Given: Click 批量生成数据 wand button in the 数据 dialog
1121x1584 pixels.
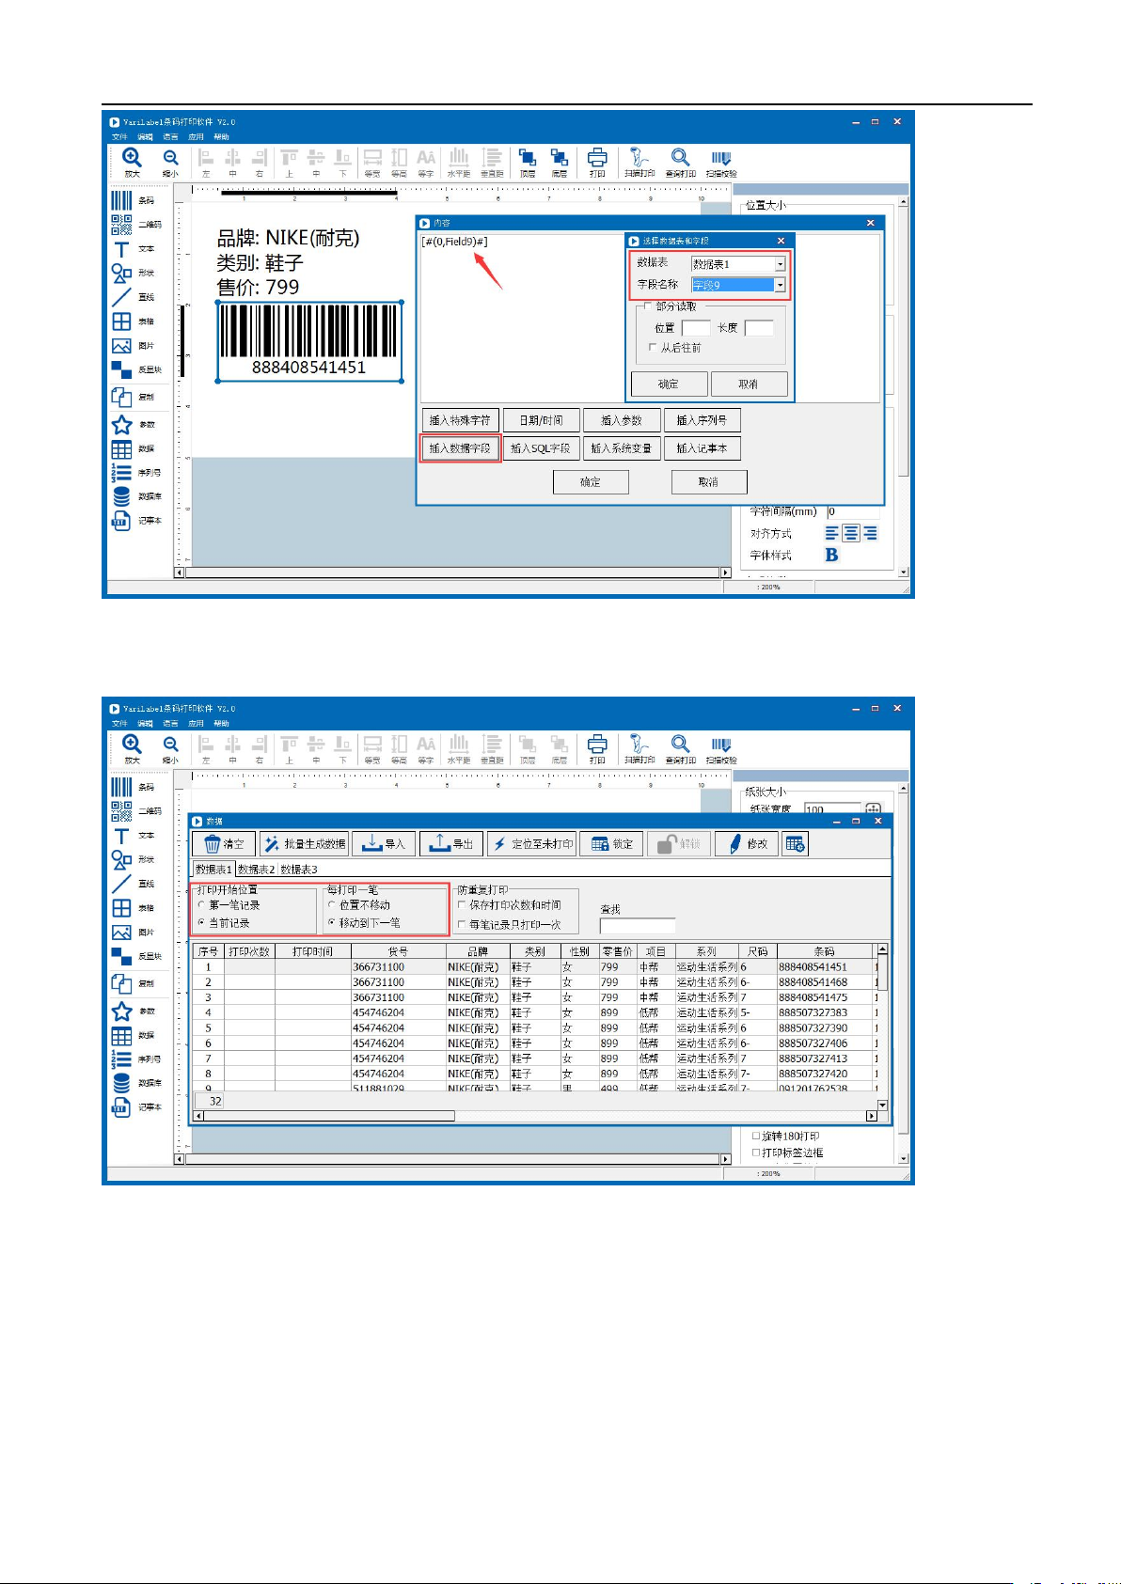Looking at the screenshot, I should click(304, 844).
